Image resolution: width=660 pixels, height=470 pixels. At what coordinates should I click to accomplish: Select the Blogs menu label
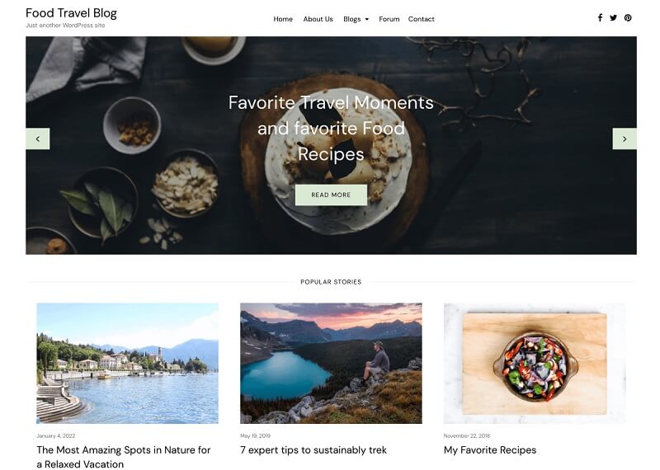[352, 19]
